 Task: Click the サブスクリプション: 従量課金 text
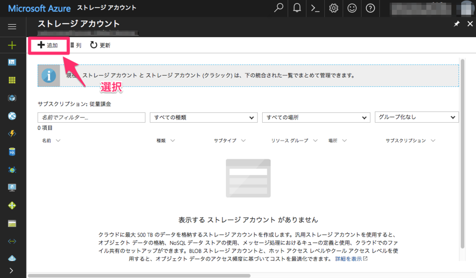[x=74, y=104]
